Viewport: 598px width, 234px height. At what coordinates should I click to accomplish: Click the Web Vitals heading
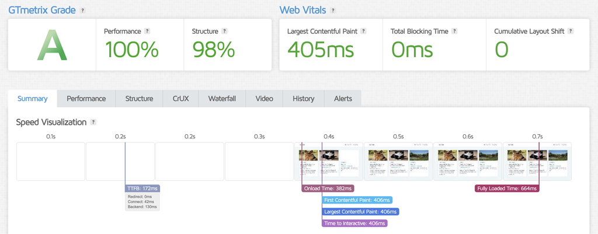point(303,11)
